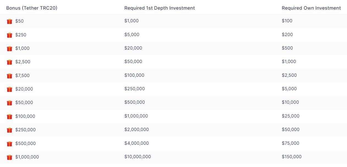Click the gift icon beside $7,500 bonus
347x167 pixels.
pyautogui.click(x=10, y=76)
